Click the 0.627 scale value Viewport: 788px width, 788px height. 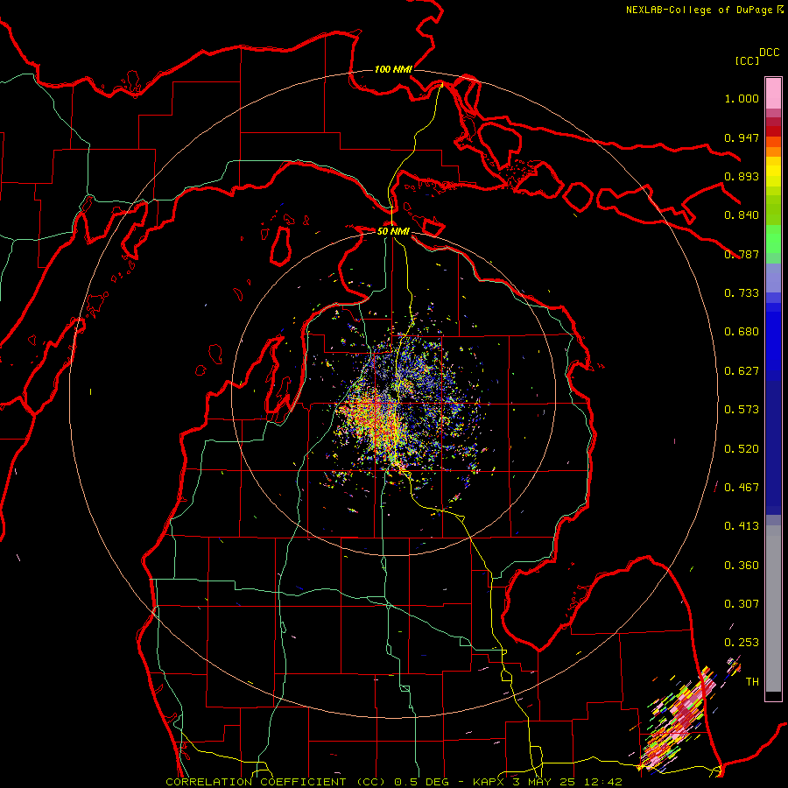click(x=742, y=371)
